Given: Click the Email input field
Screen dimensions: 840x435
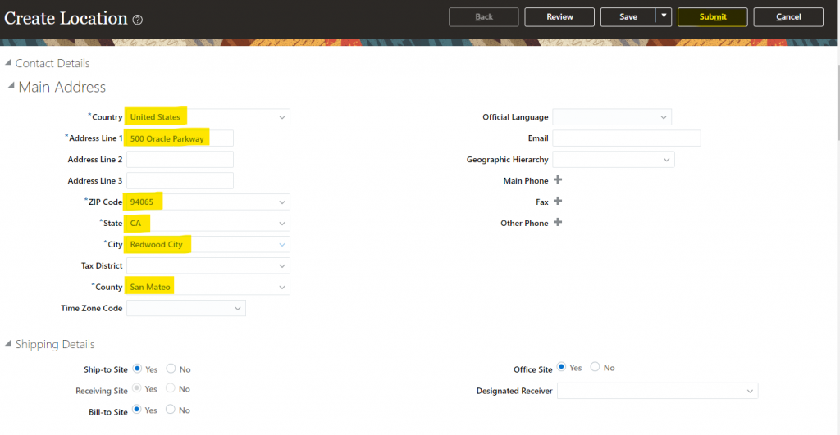Looking at the screenshot, I should 626,138.
